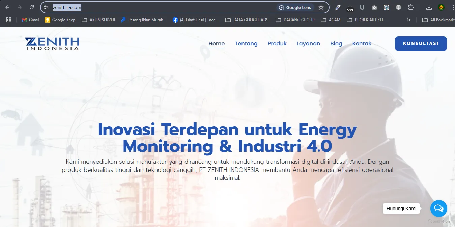Click the browser back arrow
The height and width of the screenshot is (227, 455).
7,7
